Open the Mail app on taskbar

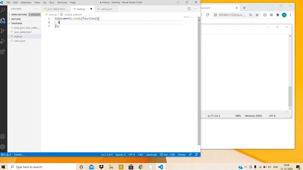(x=91, y=167)
